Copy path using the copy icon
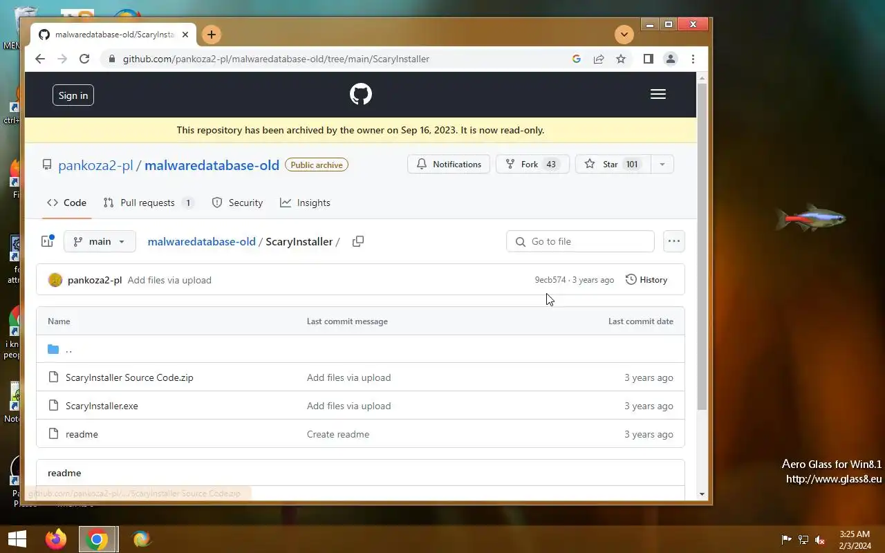This screenshot has height=553, width=885. point(357,241)
